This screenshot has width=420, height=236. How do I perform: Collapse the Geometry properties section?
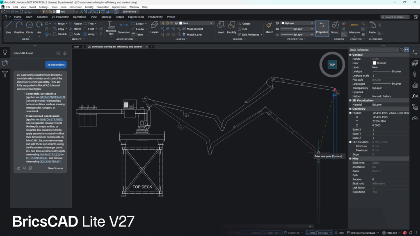coord(350,109)
